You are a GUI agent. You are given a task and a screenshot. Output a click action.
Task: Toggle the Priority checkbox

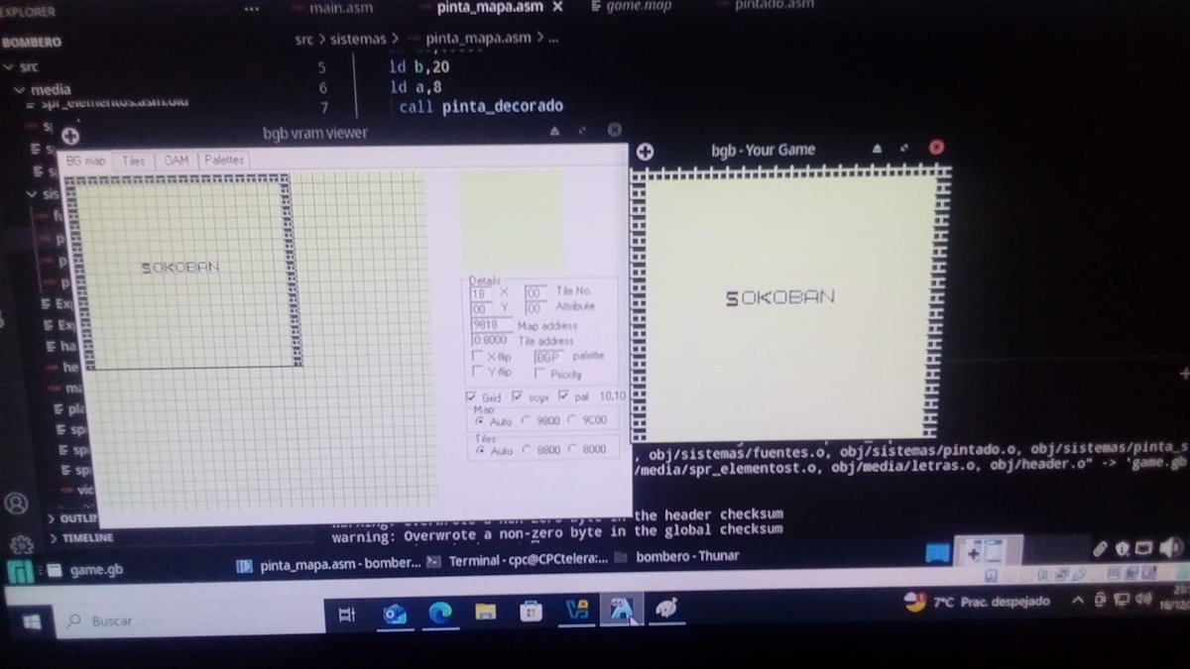click(541, 374)
